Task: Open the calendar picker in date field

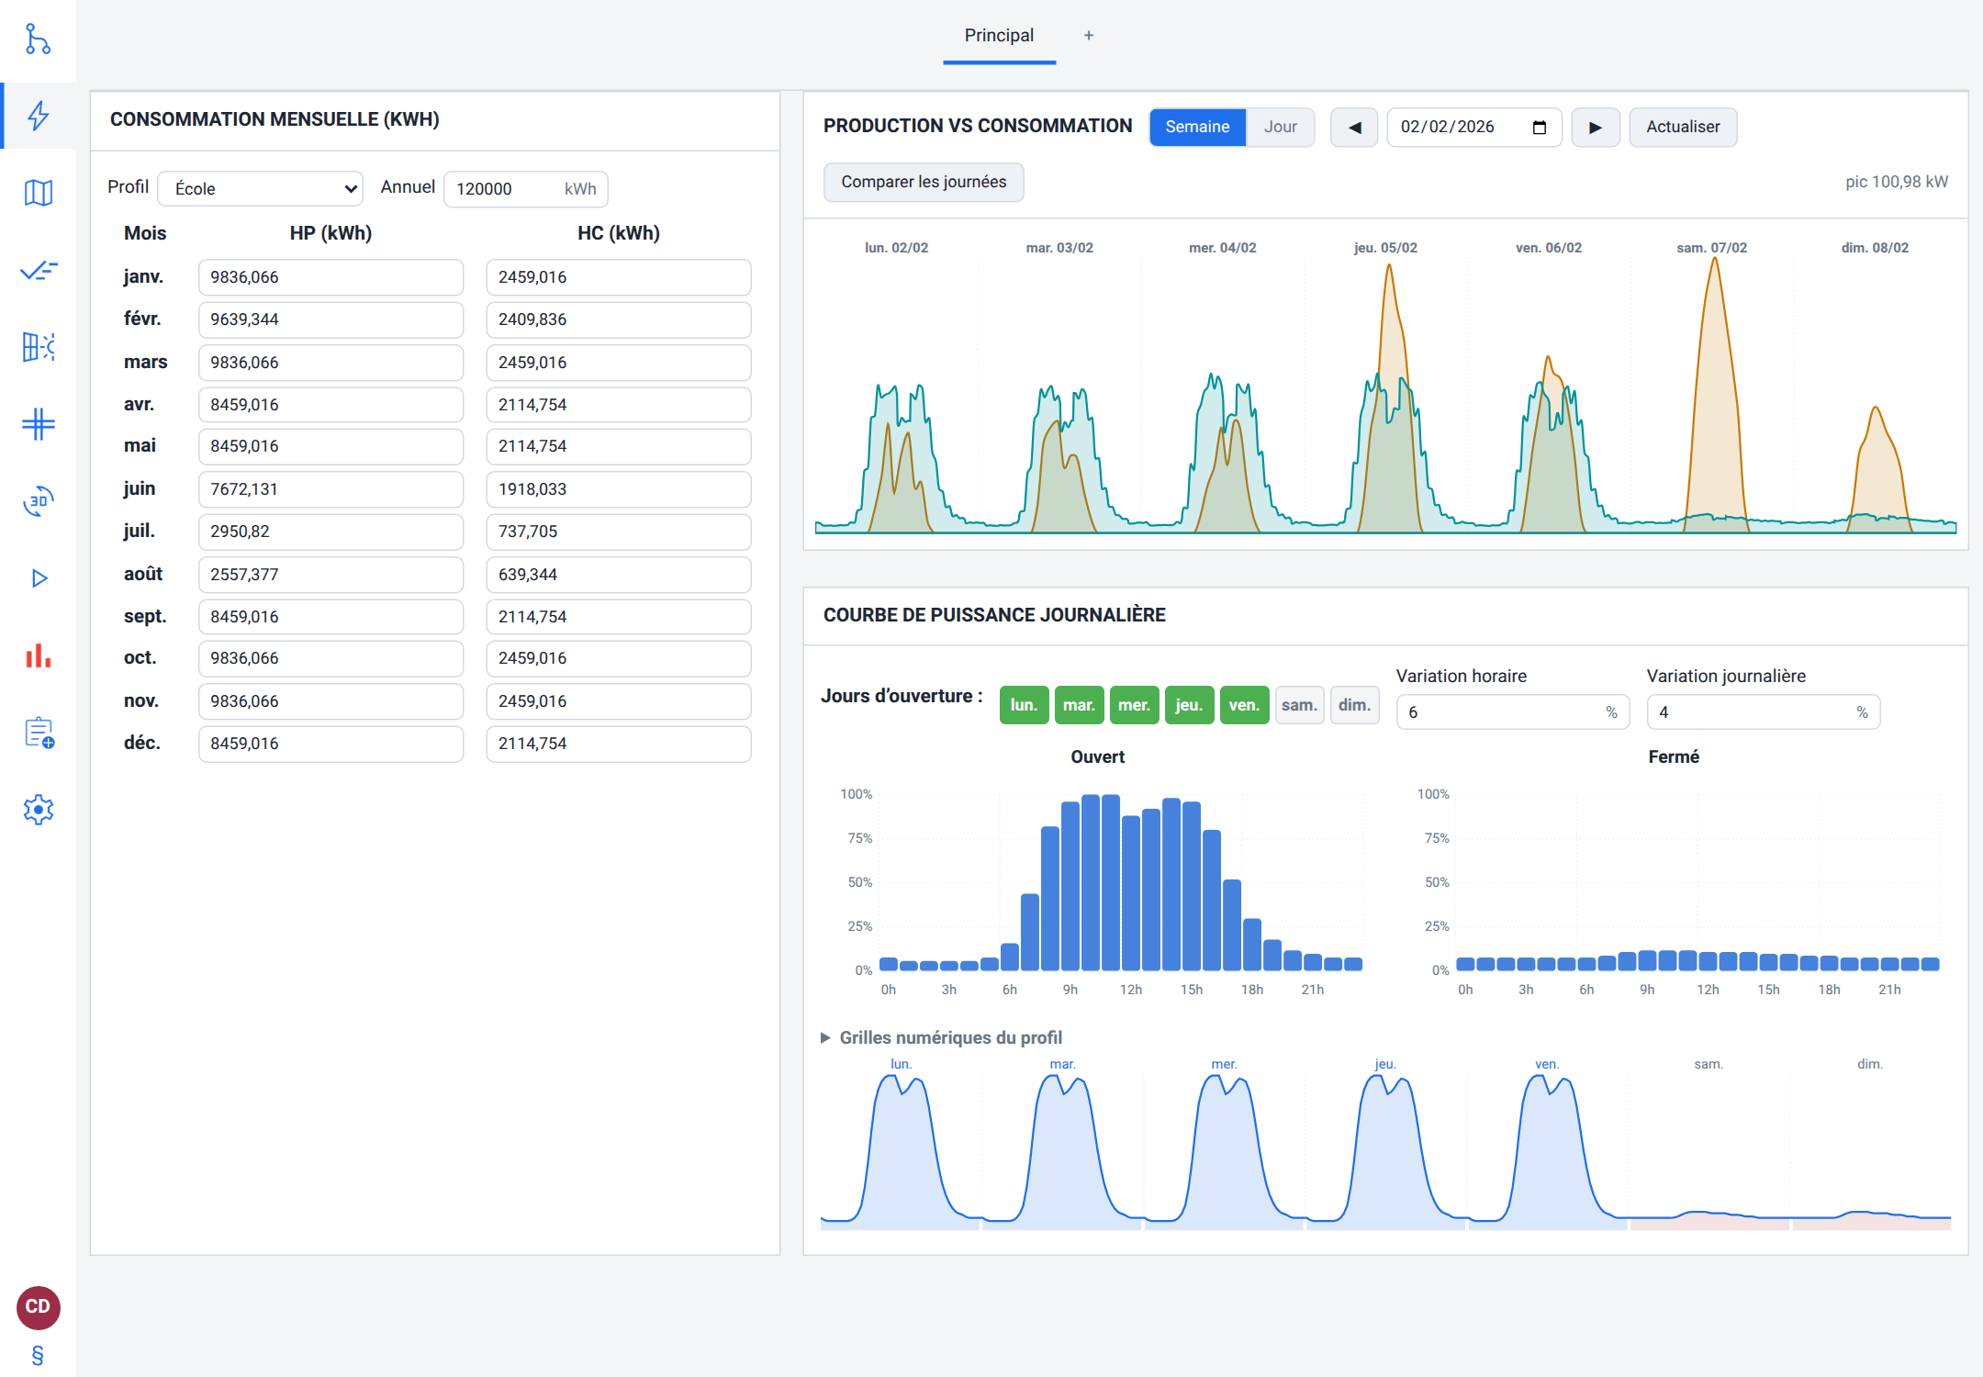Action: coord(1540,128)
